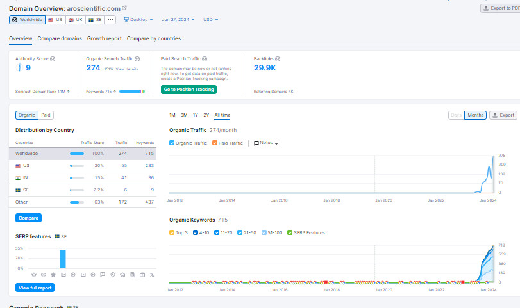520x308 pixels.
Task: Click the chain-link SERP feature icon
Action: click(x=44, y=275)
